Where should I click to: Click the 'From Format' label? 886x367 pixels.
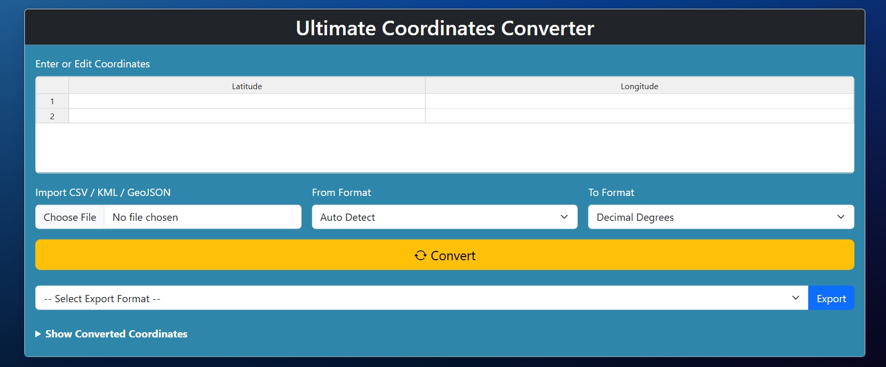342,192
